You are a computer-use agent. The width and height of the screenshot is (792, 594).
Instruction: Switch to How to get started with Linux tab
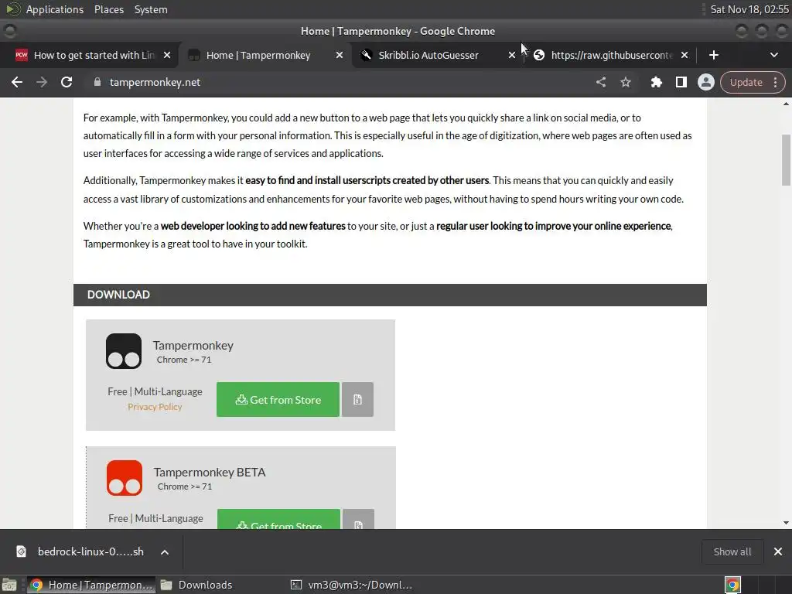click(94, 55)
